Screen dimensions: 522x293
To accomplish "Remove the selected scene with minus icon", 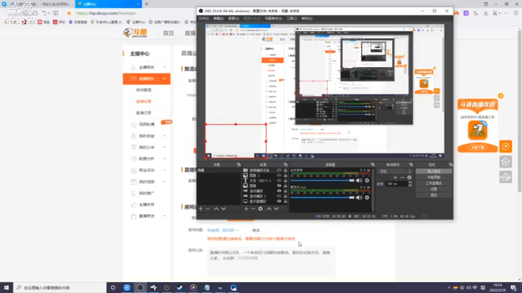I will click(207, 208).
